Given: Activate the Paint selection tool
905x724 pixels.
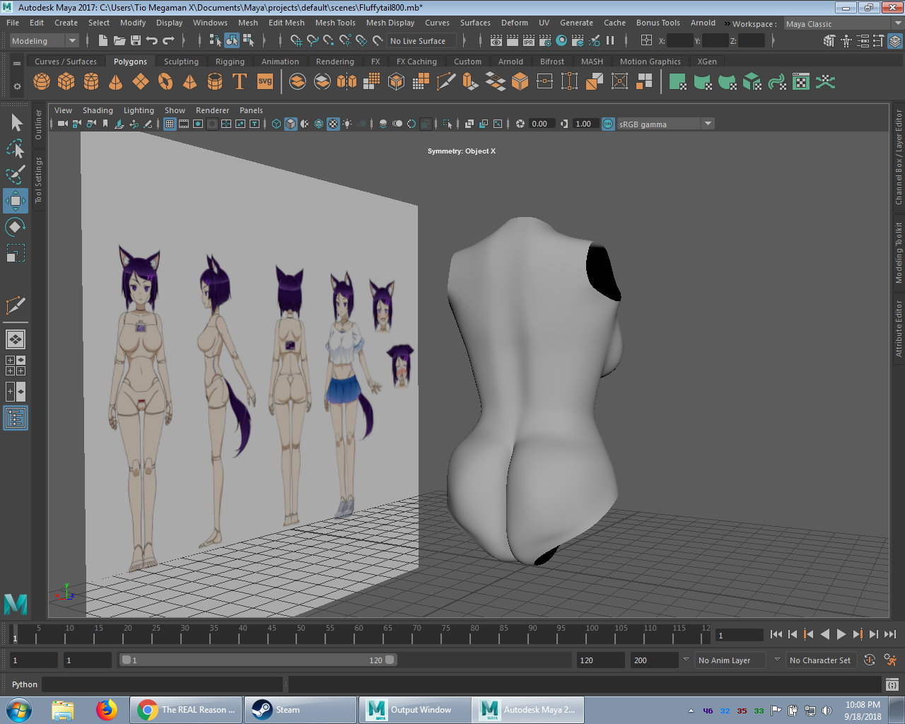Looking at the screenshot, I should click(16, 174).
